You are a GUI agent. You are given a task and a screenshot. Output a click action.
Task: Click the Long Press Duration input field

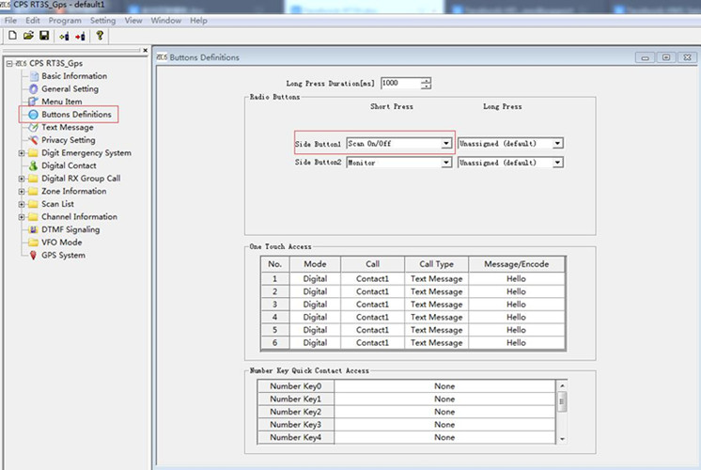(398, 83)
